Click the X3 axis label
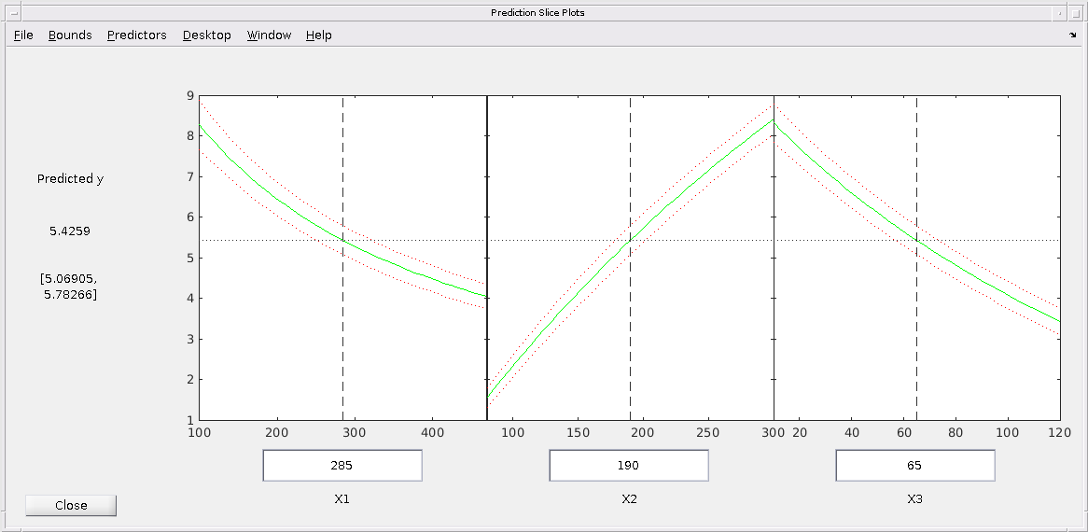 pyautogui.click(x=914, y=498)
